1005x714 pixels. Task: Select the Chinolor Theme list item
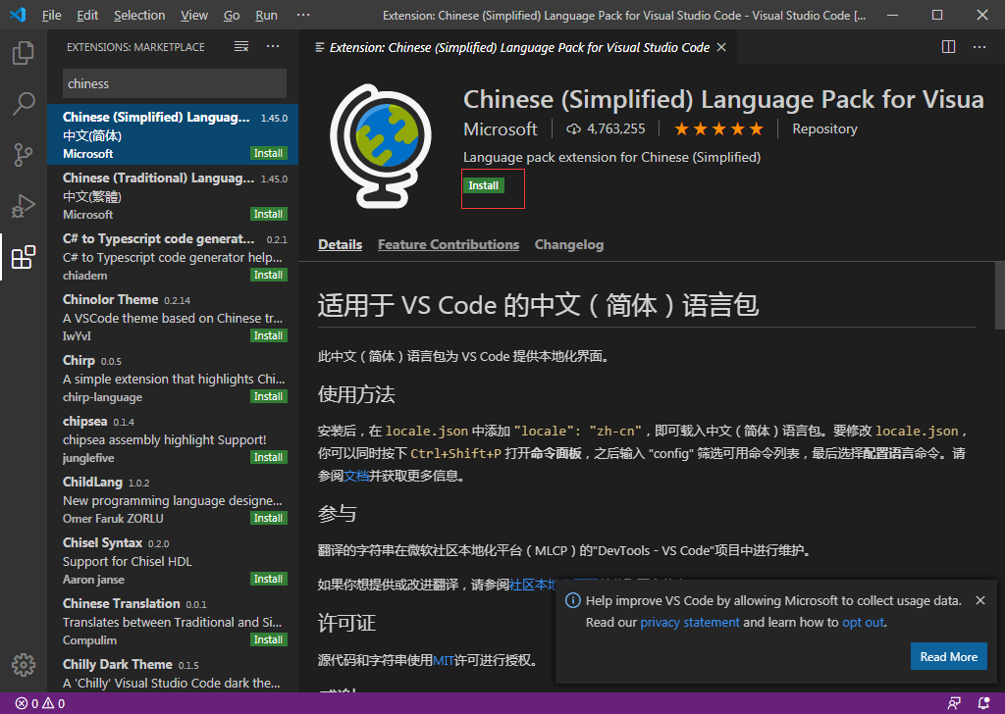pyautogui.click(x=173, y=317)
